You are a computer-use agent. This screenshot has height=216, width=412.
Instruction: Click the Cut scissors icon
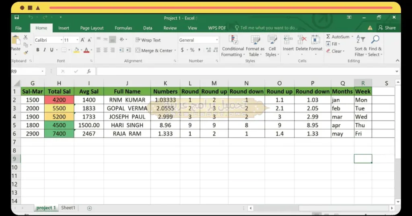click(x=25, y=37)
